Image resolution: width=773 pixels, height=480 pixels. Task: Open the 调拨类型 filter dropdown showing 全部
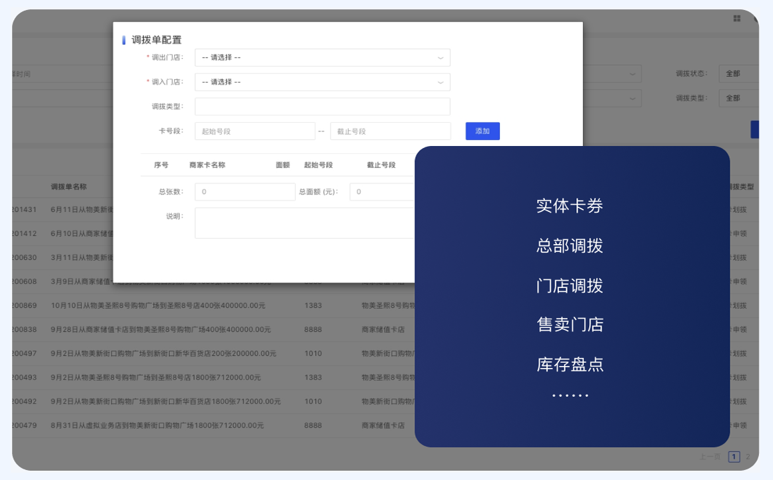pos(738,98)
